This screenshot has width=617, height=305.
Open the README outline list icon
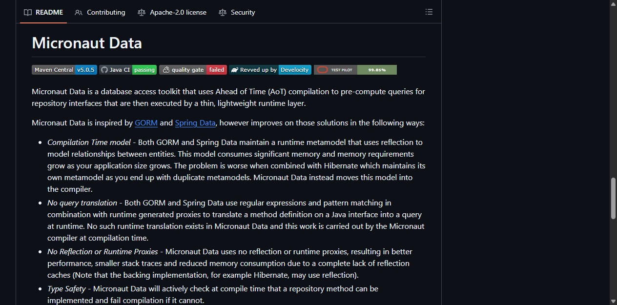[x=429, y=12]
